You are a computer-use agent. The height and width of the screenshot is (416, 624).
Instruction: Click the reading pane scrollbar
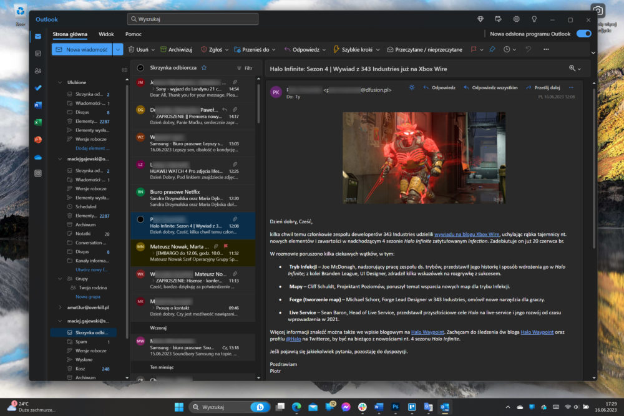click(594, 168)
